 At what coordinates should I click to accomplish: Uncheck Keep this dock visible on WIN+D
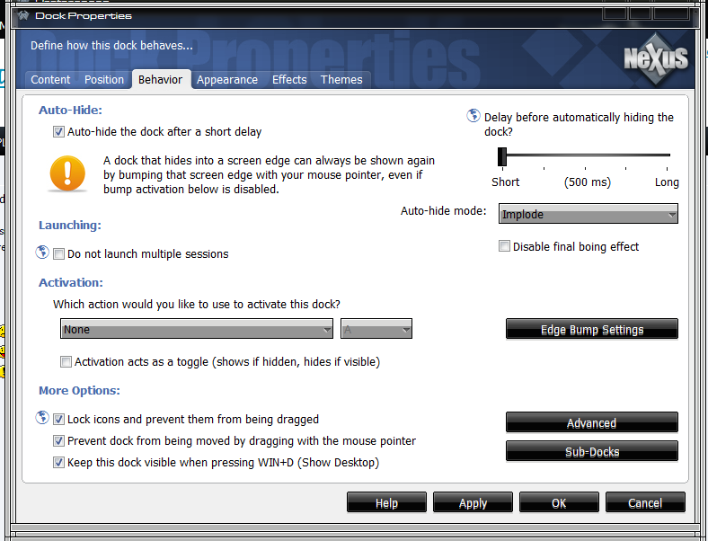[59, 463]
